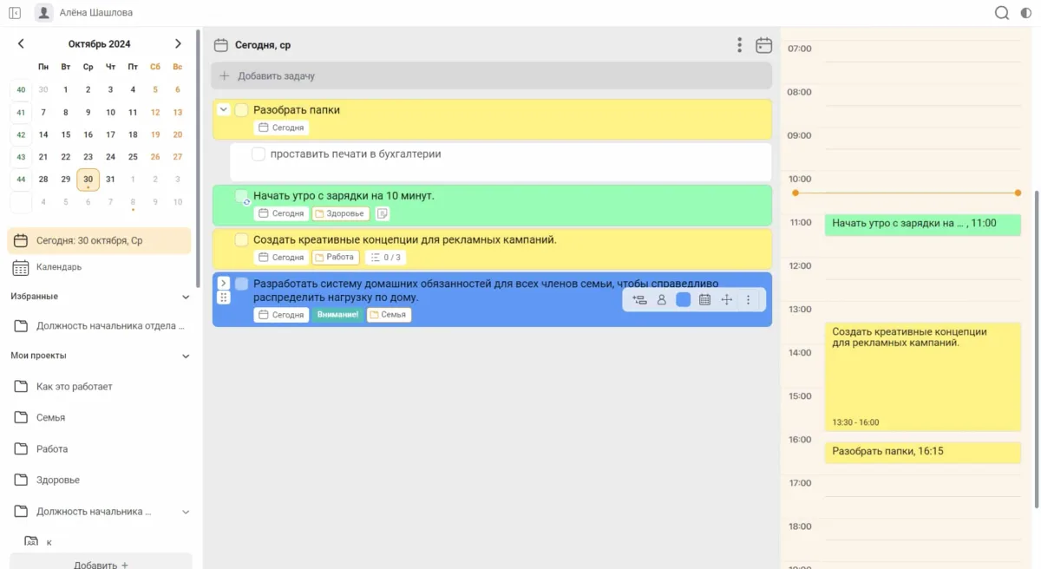This screenshot has width=1041, height=569.
Task: Toggle dark/light theme contrast icon
Action: [x=1026, y=13]
